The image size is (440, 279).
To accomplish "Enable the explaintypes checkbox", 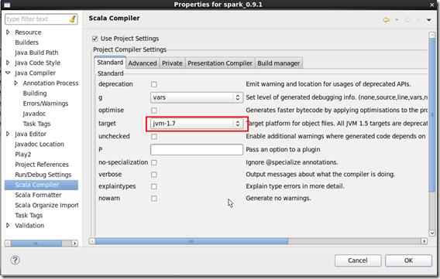I will [x=154, y=186].
